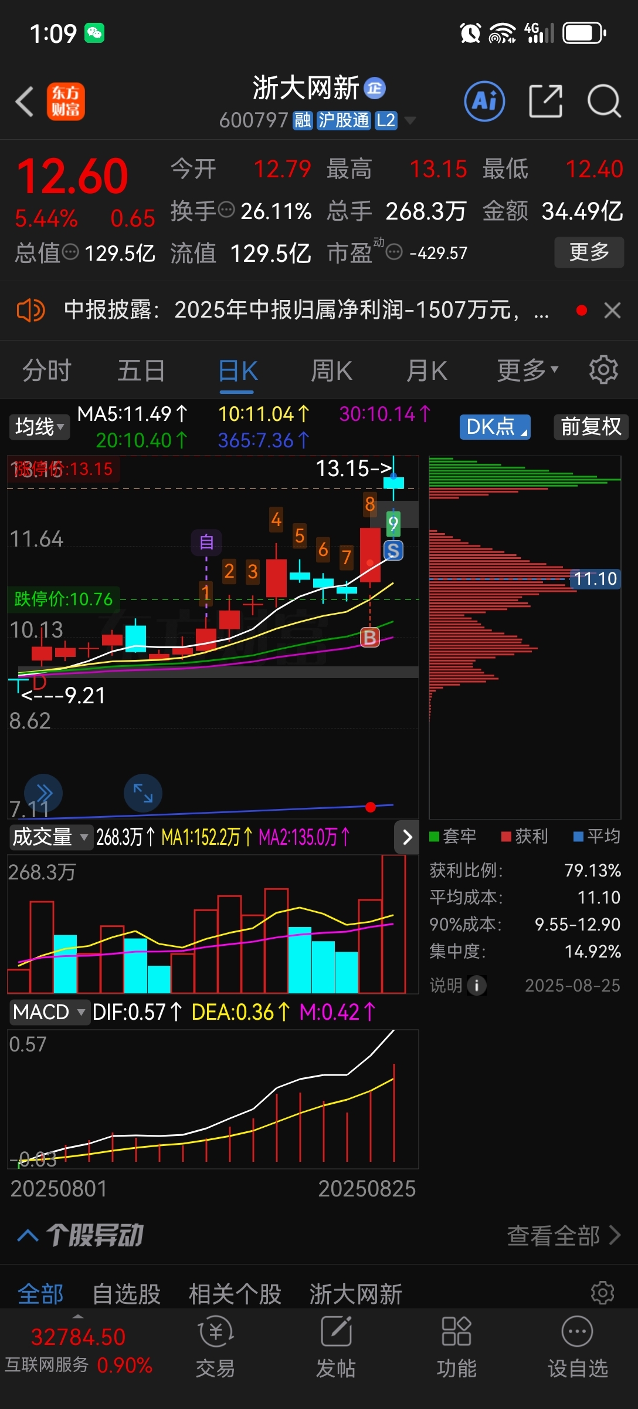Select the 全部 filter tab
This screenshot has height=1409, width=638.
[40, 1294]
